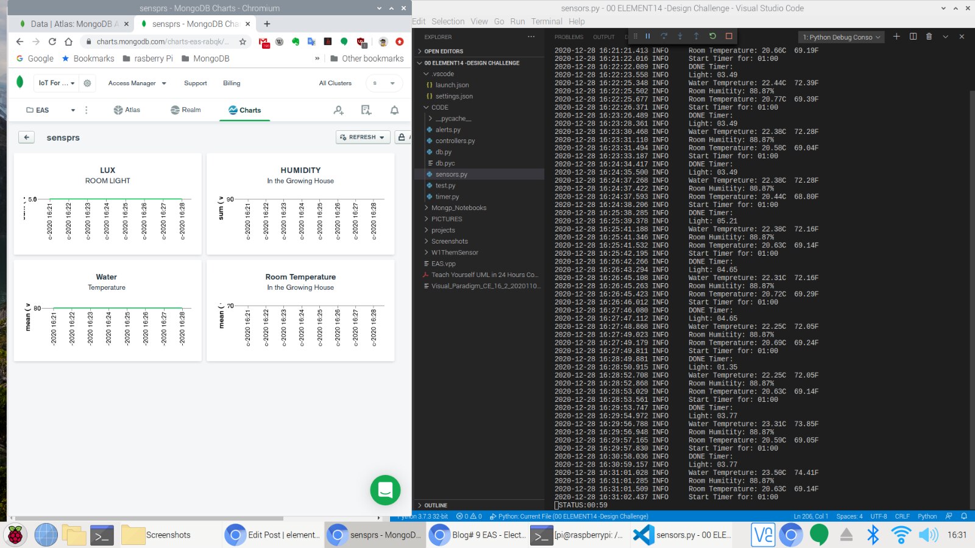975x548 pixels.
Task: Expand the OUTLINE section
Action: click(x=435, y=505)
